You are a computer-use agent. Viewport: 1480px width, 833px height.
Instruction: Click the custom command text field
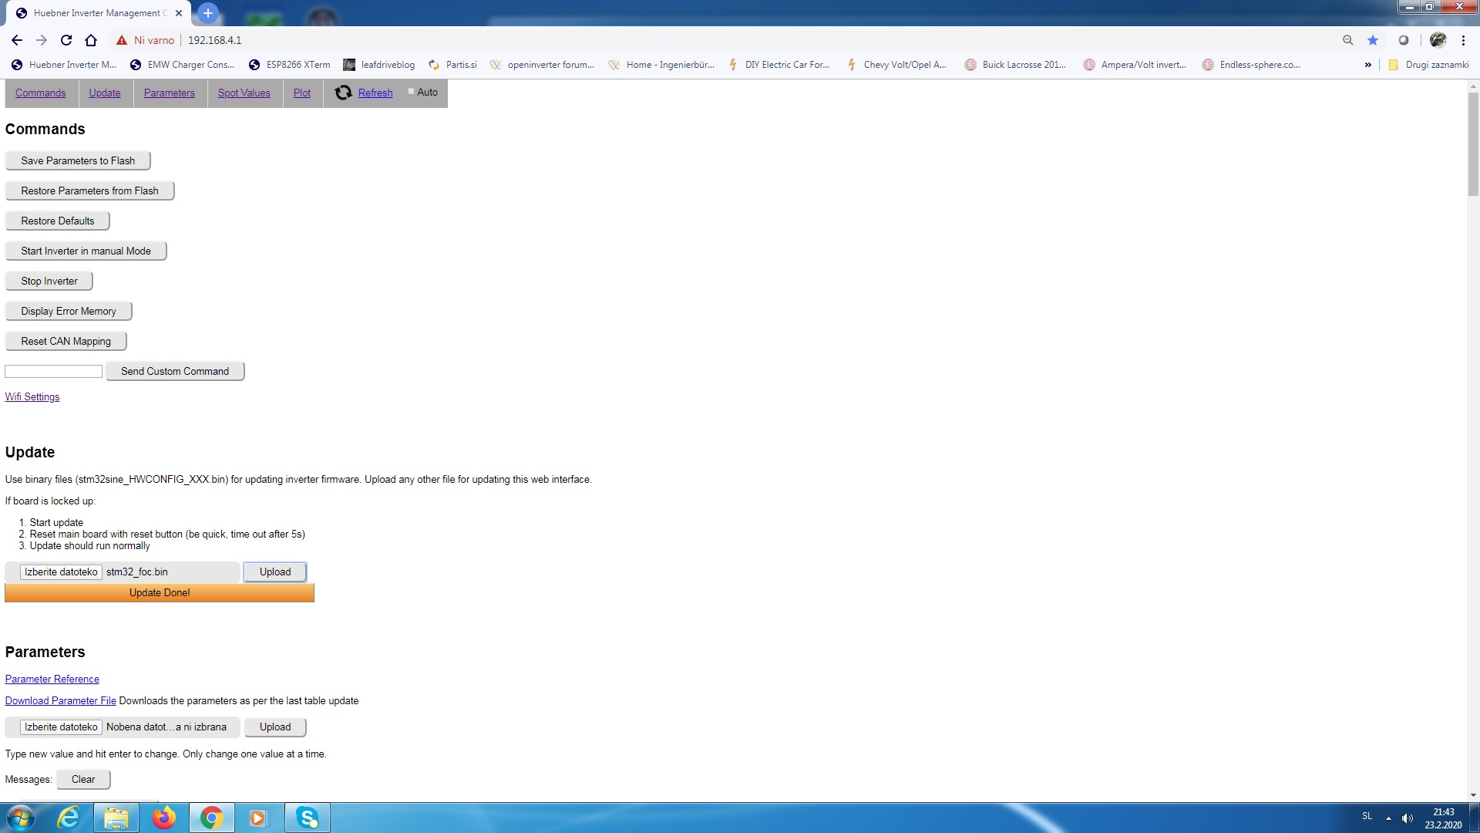(x=54, y=372)
